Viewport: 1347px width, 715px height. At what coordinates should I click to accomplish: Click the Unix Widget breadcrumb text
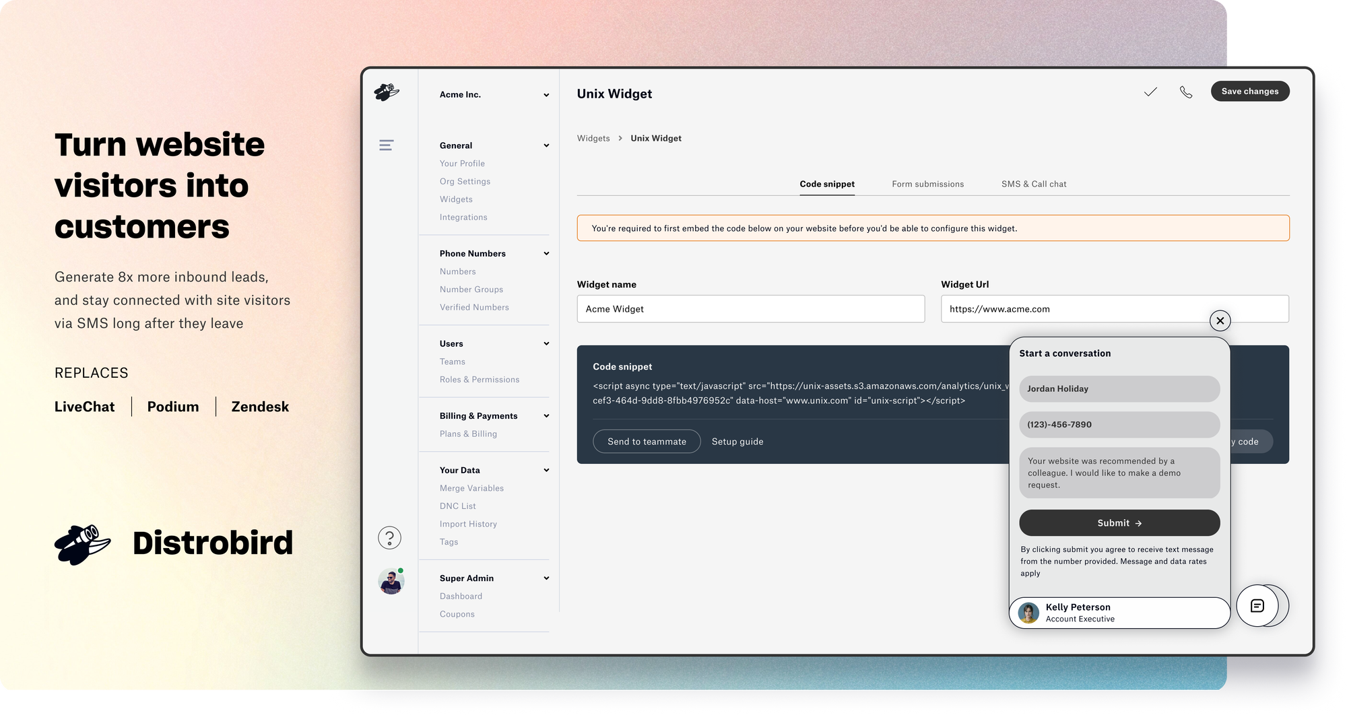click(x=656, y=139)
